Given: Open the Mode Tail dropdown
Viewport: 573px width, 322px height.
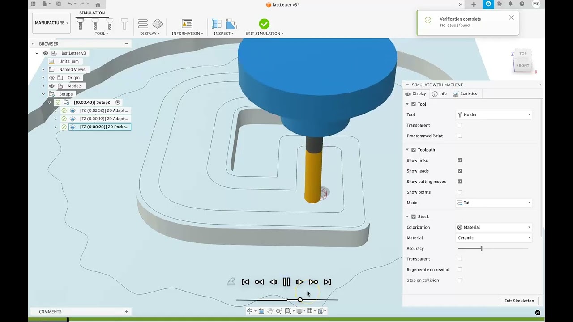Looking at the screenshot, I should (494, 203).
